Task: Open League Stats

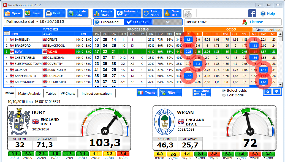Action: [104, 13]
